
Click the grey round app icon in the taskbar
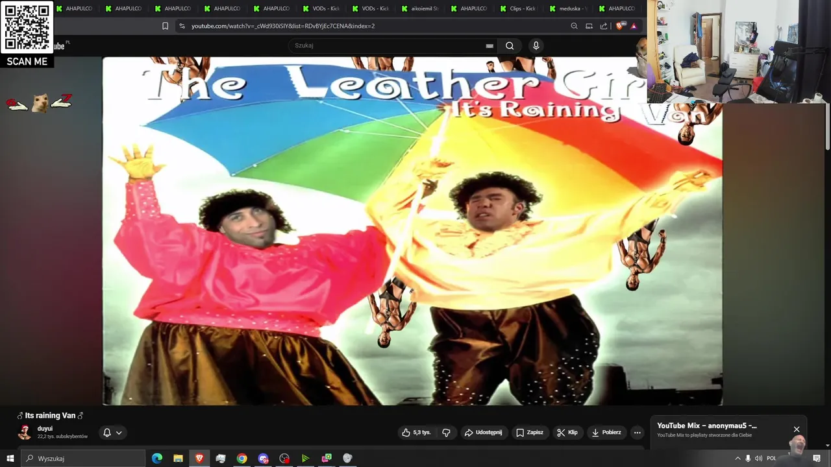[x=347, y=459]
